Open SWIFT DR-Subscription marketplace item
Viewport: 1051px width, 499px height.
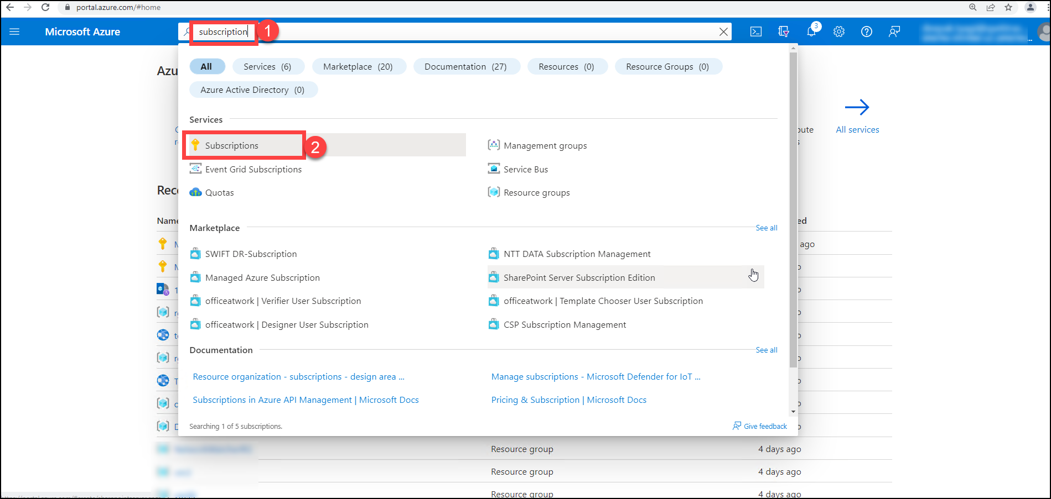click(251, 254)
